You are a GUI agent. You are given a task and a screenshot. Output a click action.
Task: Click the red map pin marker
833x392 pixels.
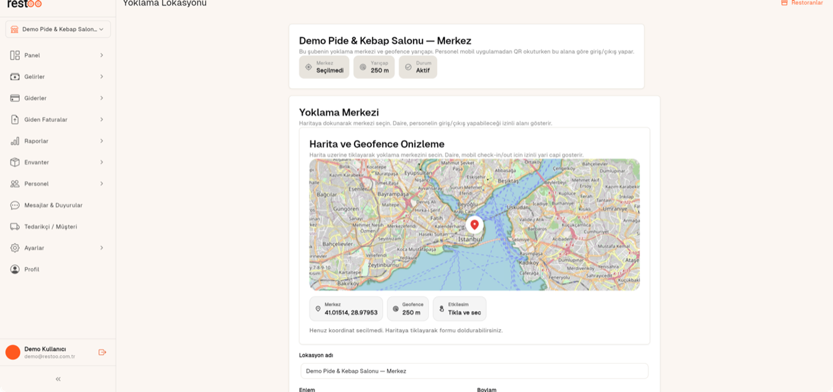click(474, 225)
